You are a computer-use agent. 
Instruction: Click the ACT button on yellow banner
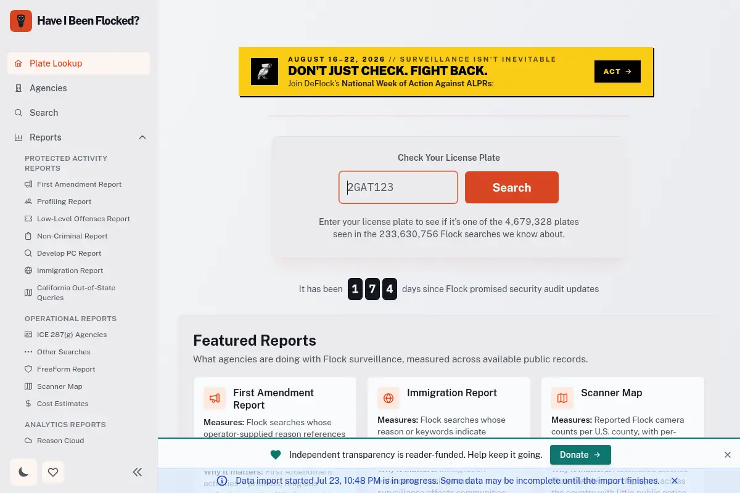[617, 71]
